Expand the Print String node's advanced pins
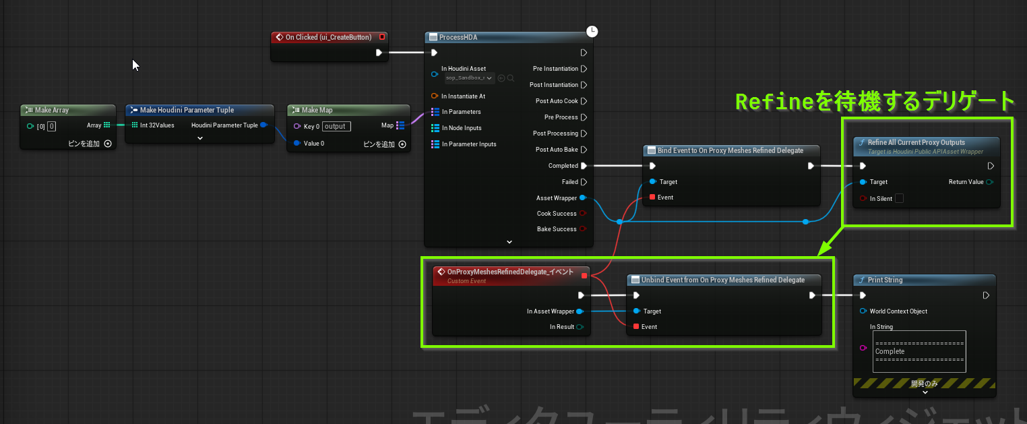This screenshot has height=424, width=1027. click(924, 392)
